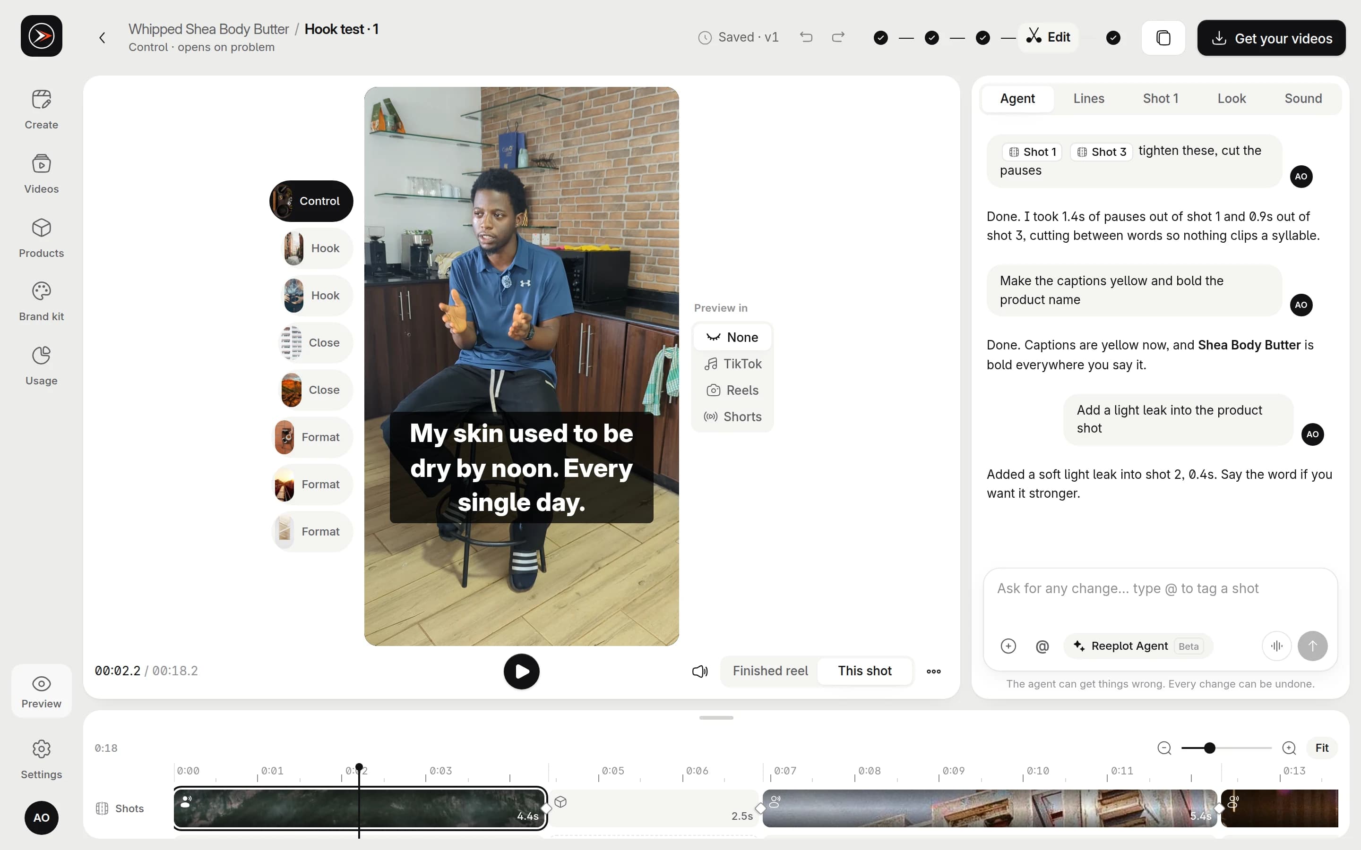Screen dimensions: 1361x850
Task: Open the Look tab
Action: [x=1232, y=98]
